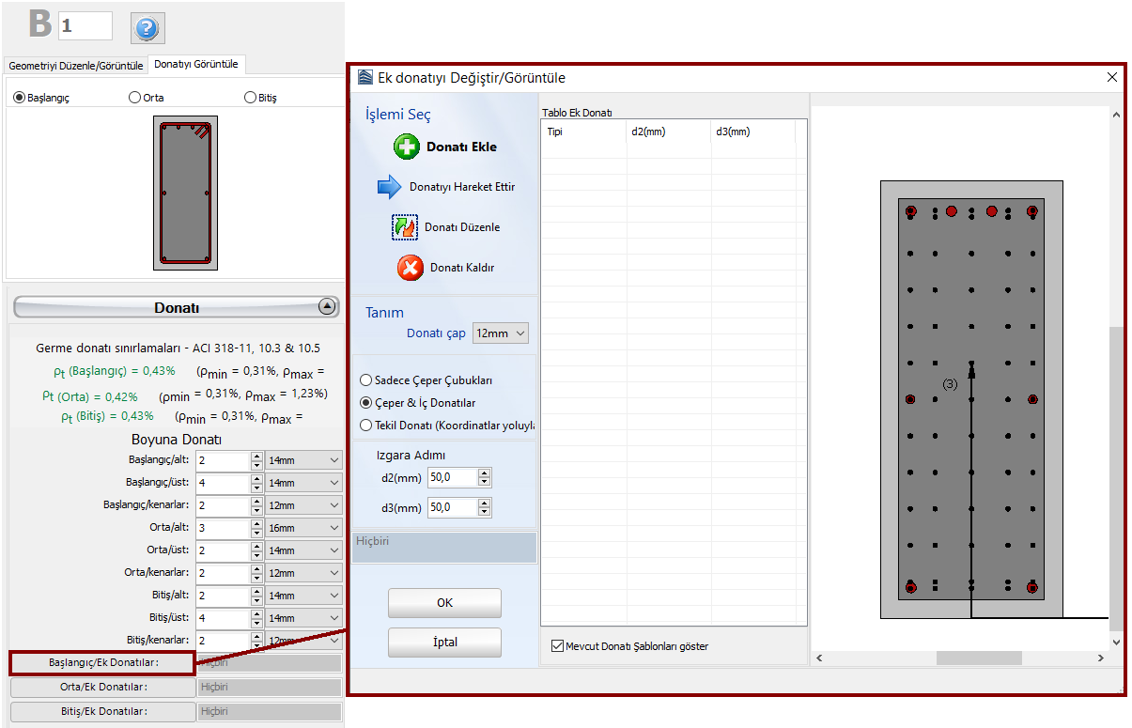Click the İptal cancel button
This screenshot has width=1132, height=728.
point(444,643)
